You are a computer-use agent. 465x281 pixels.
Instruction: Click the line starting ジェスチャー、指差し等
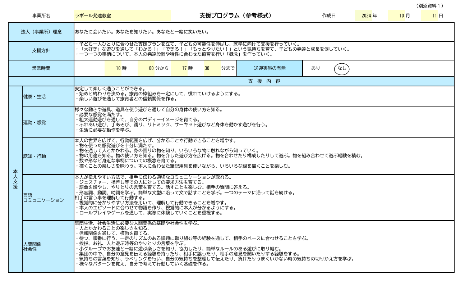(140, 182)
